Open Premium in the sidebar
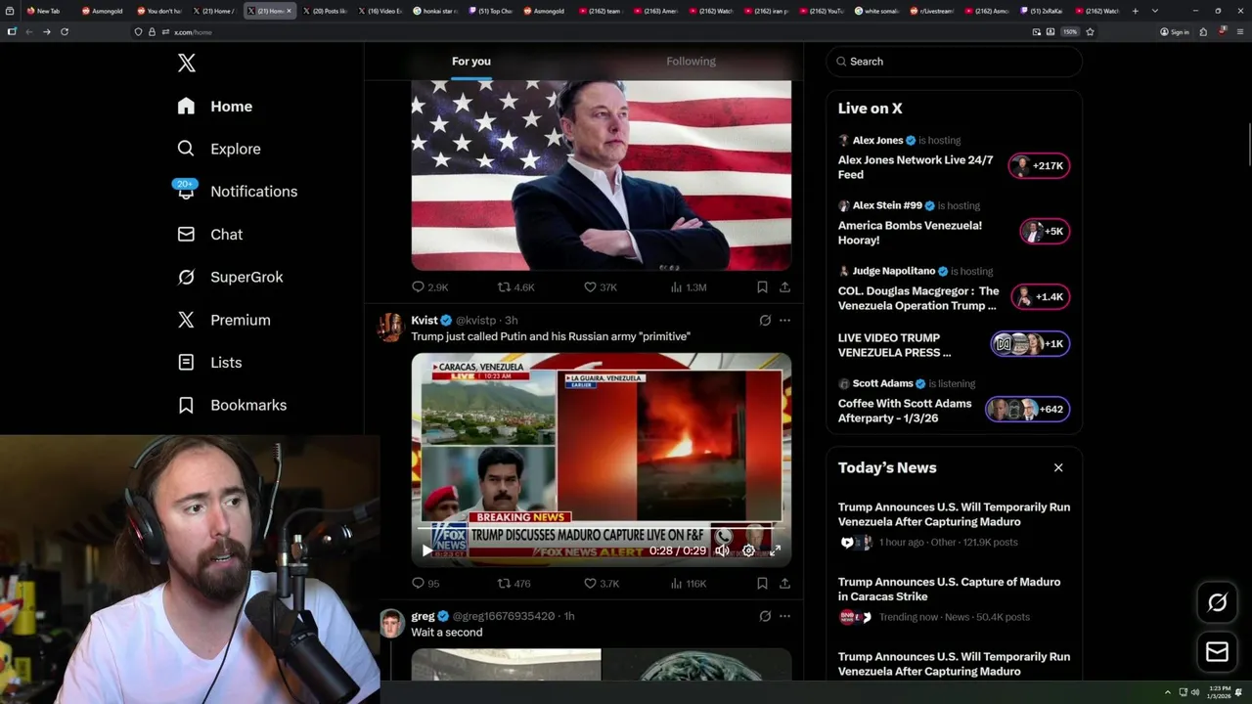1252x704 pixels. tap(224, 320)
